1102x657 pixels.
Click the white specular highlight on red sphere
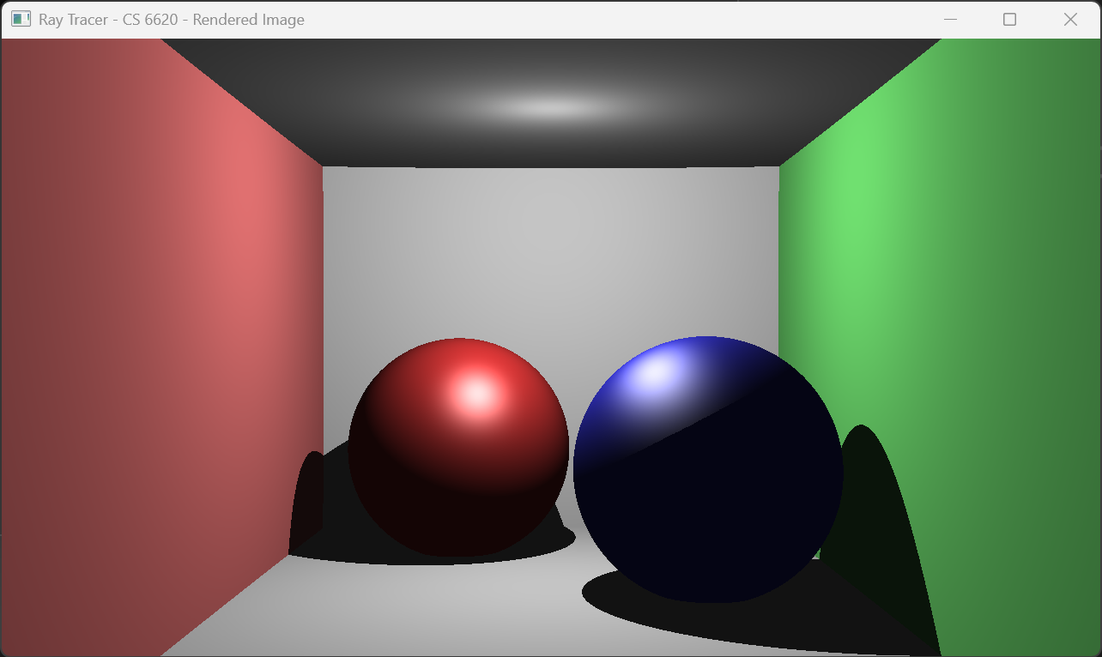pyautogui.click(x=476, y=394)
